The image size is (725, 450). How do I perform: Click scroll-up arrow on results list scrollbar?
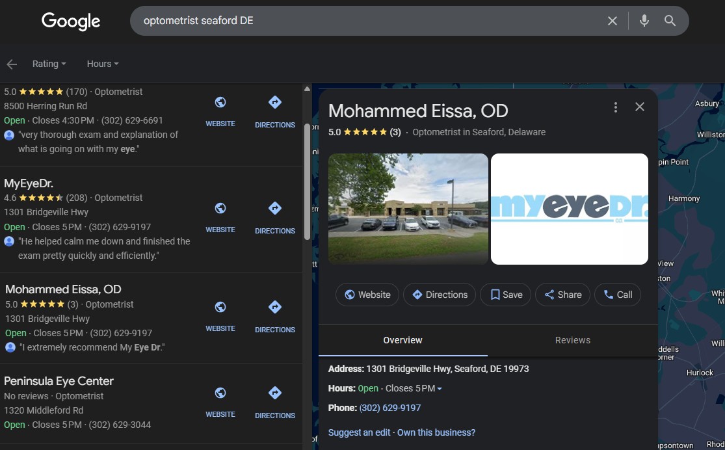pyautogui.click(x=307, y=89)
